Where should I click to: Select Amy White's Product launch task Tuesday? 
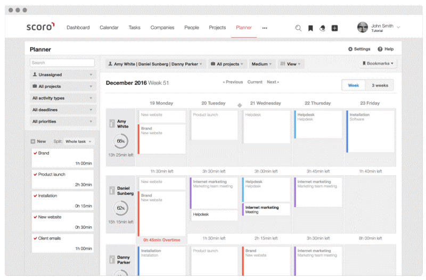pyautogui.click(x=214, y=125)
